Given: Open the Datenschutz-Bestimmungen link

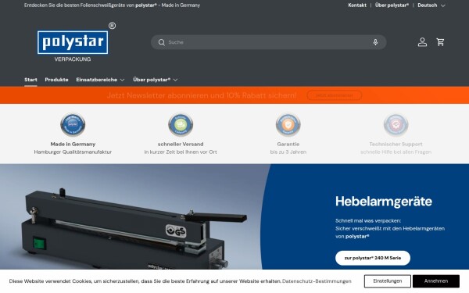Looking at the screenshot, I should tap(317, 281).
